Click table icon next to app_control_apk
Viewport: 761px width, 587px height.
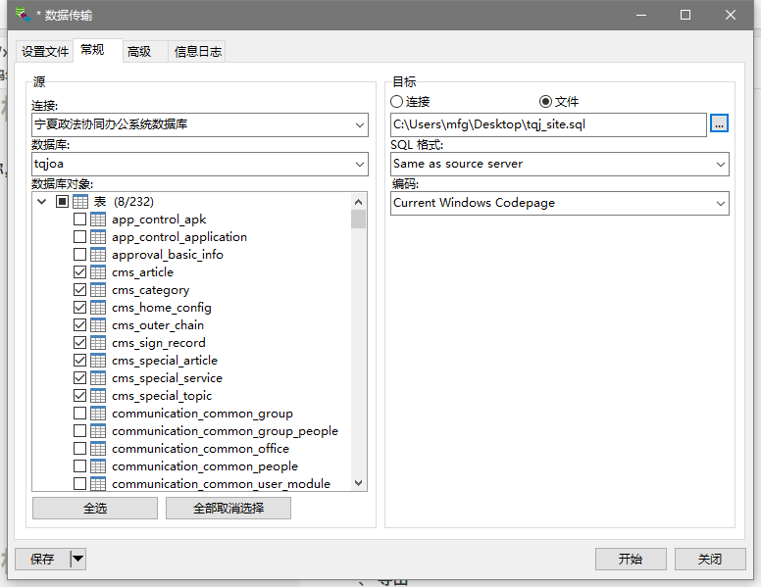[98, 220]
